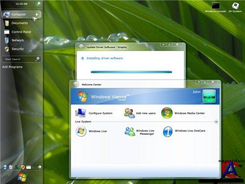Screen dimensions: 245x184
Task: Click the Add new users label
Action: 146,113
